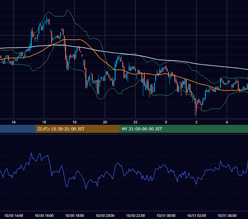248x219 pixels.
Task: Click the "2" hour label on upper axis
Action: pos(197,122)
